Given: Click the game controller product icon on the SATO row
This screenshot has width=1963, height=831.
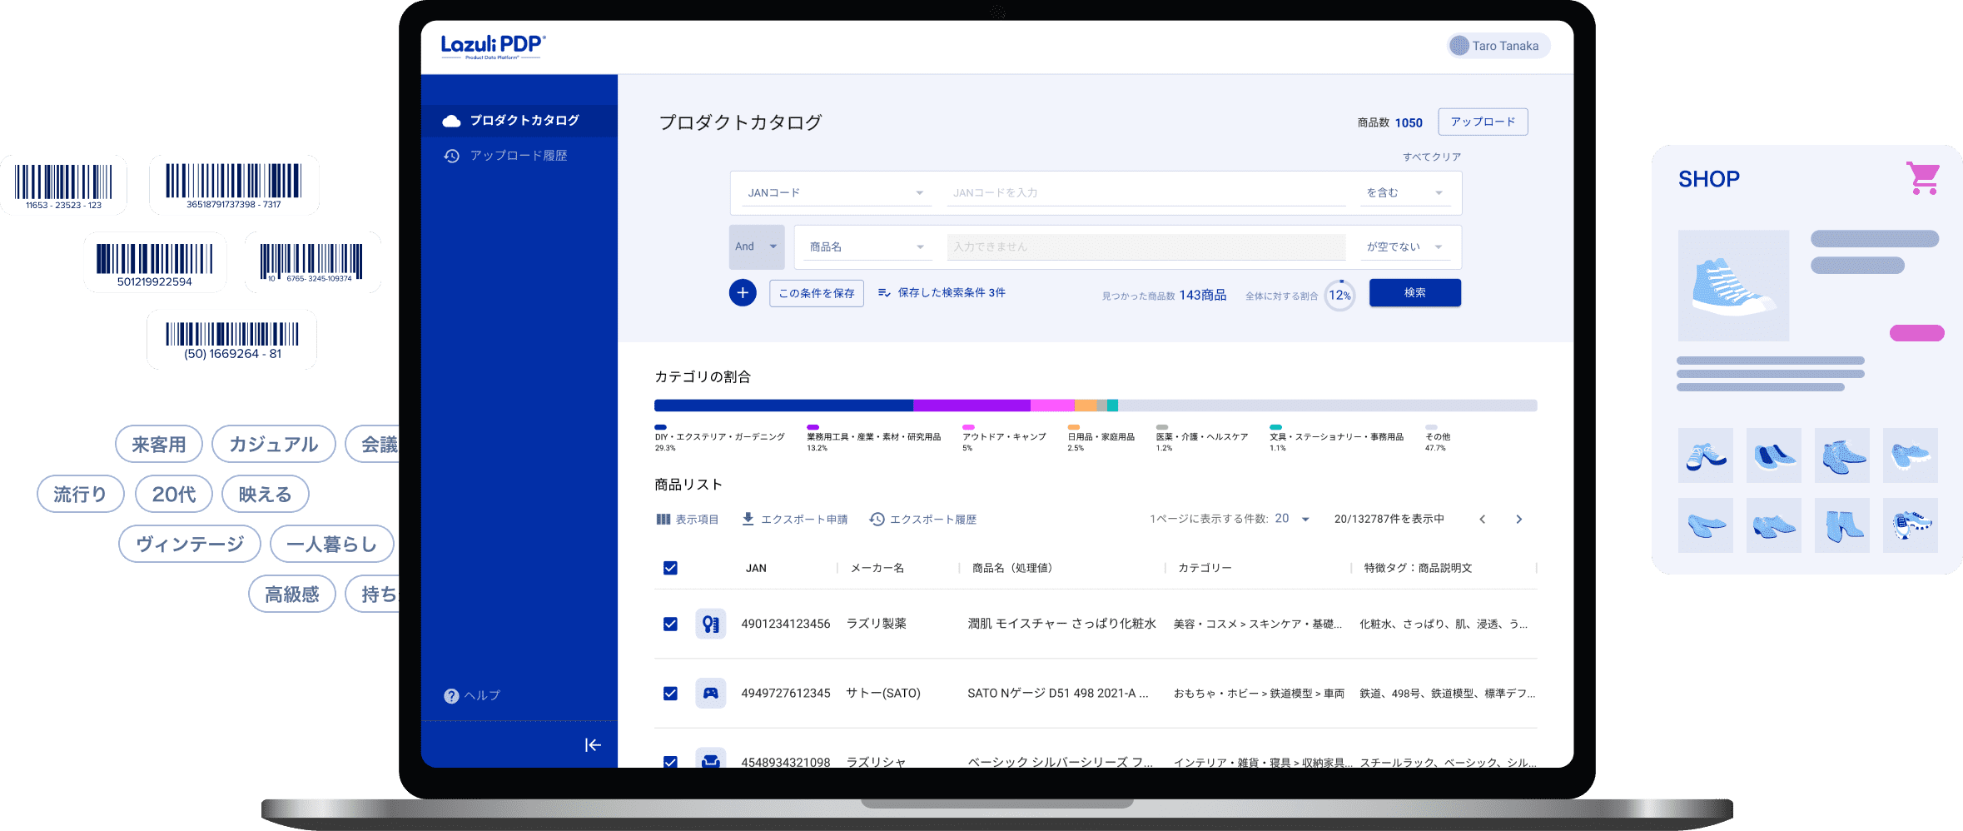Looking at the screenshot, I should 710,693.
